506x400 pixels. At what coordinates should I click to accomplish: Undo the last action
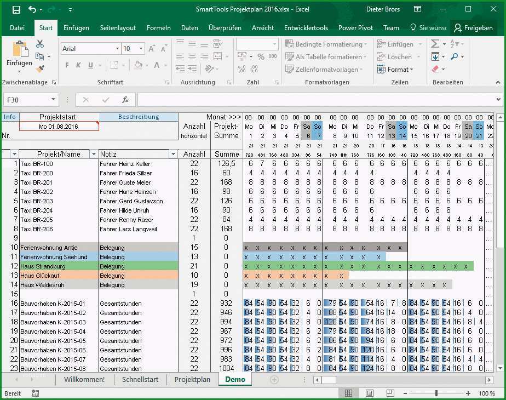[32, 9]
